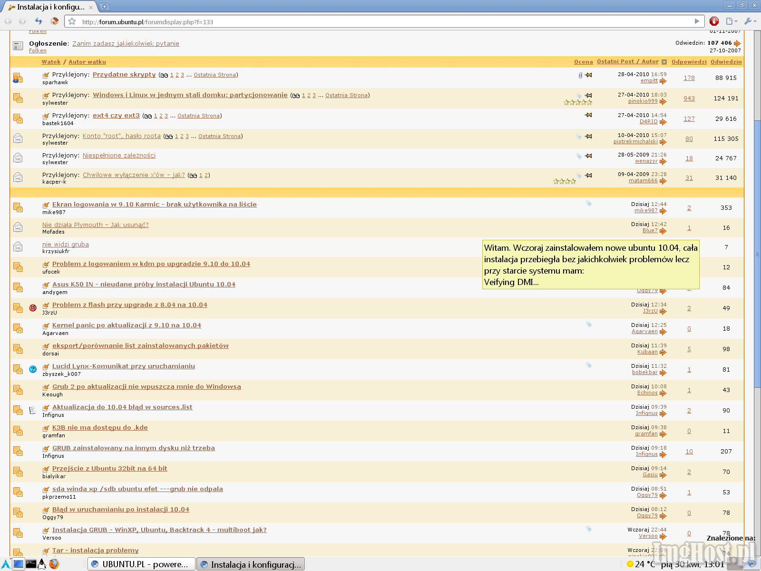Click the Go arrow in the address bar

click(x=697, y=21)
